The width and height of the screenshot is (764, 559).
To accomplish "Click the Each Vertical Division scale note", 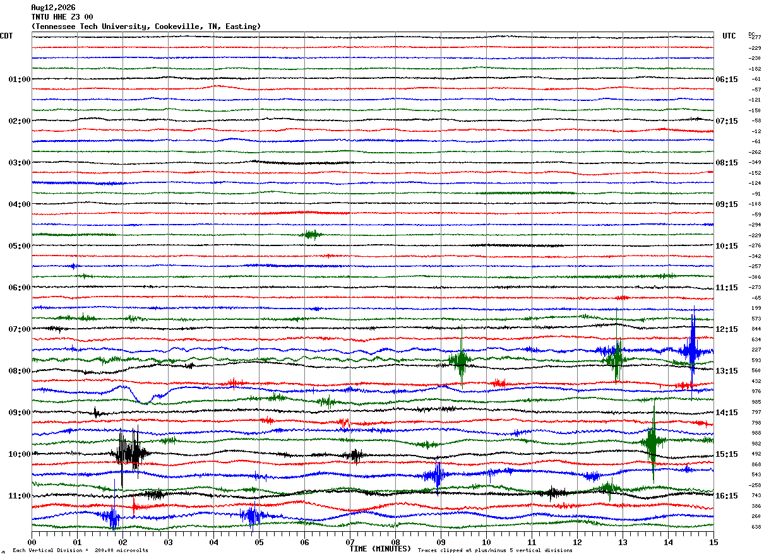I will 80,550.
